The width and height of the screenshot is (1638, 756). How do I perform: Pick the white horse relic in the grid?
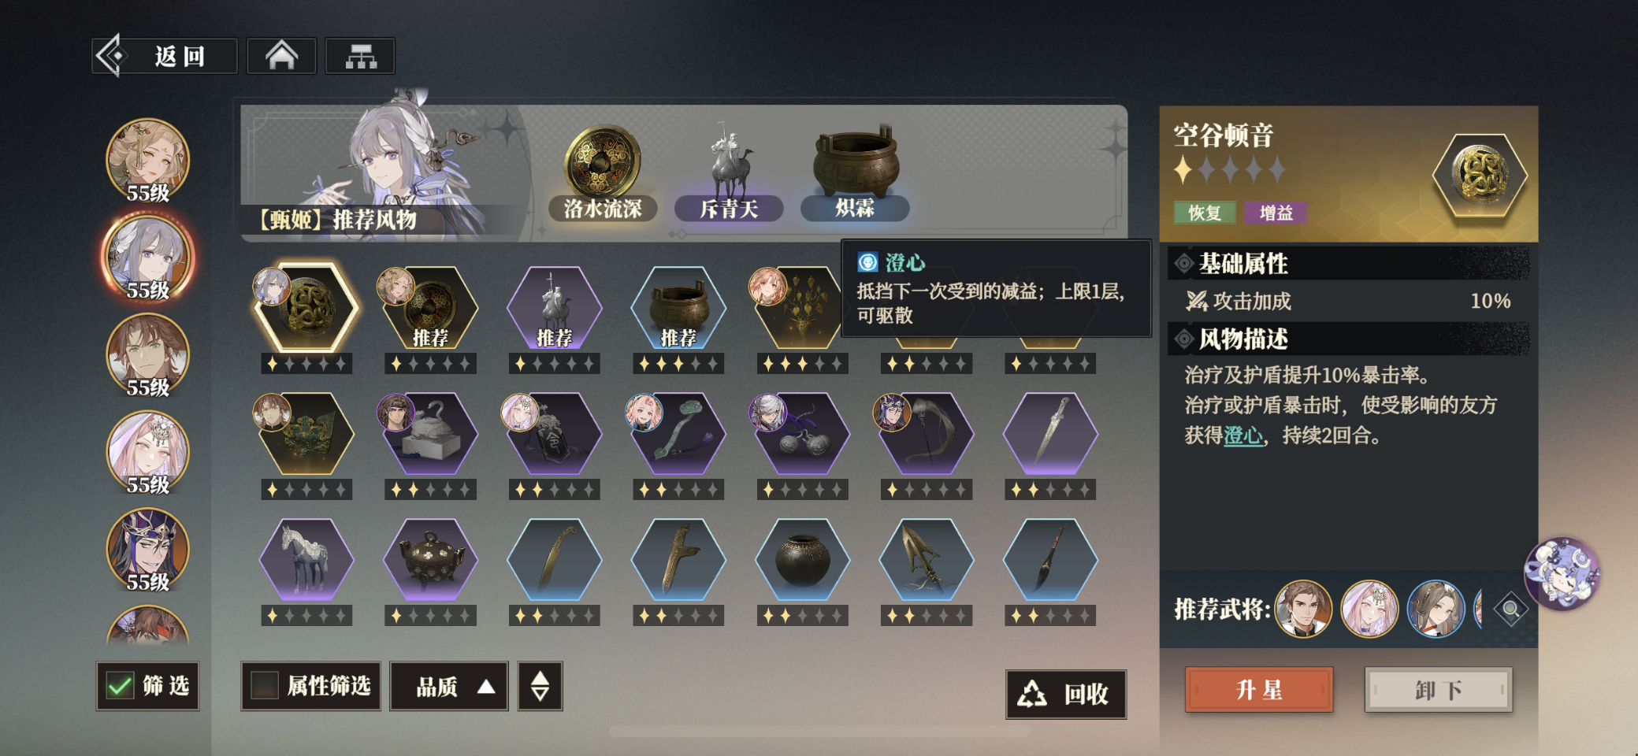click(x=306, y=559)
